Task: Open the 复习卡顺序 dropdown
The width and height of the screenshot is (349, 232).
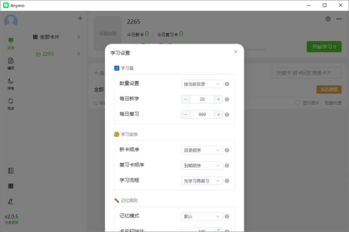Action: 202,166
